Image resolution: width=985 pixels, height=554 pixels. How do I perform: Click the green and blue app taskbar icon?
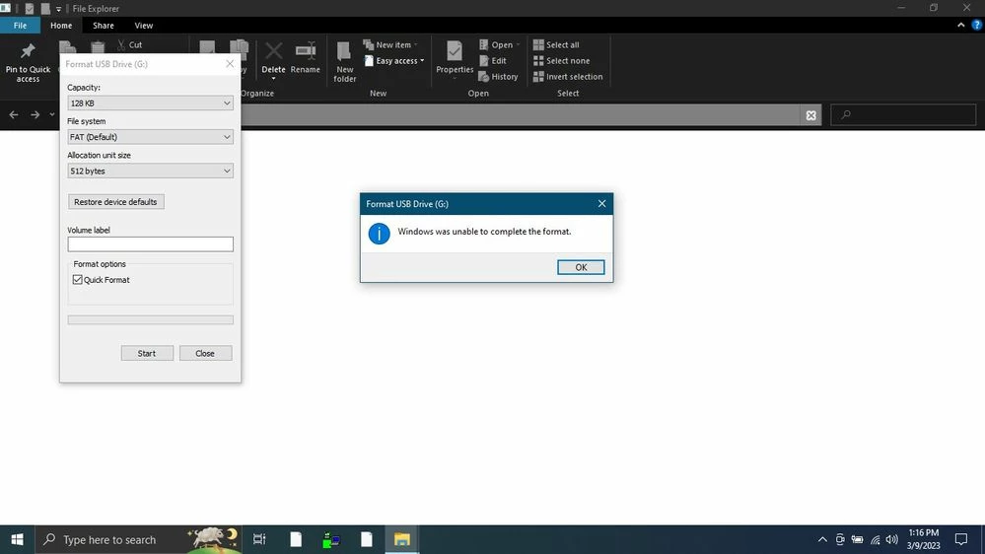pyautogui.click(x=330, y=539)
